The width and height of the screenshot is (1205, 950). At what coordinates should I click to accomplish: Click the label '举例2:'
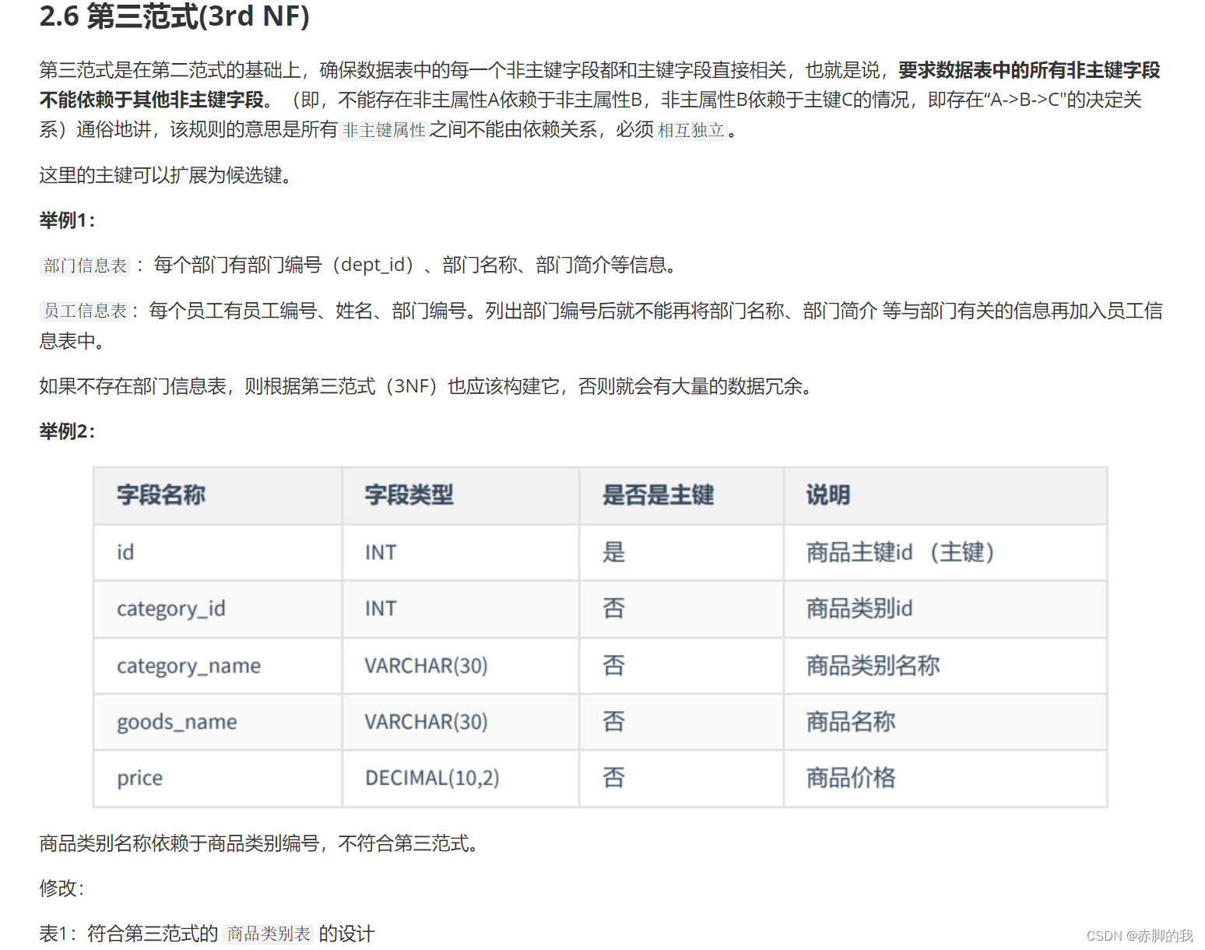coord(67,431)
